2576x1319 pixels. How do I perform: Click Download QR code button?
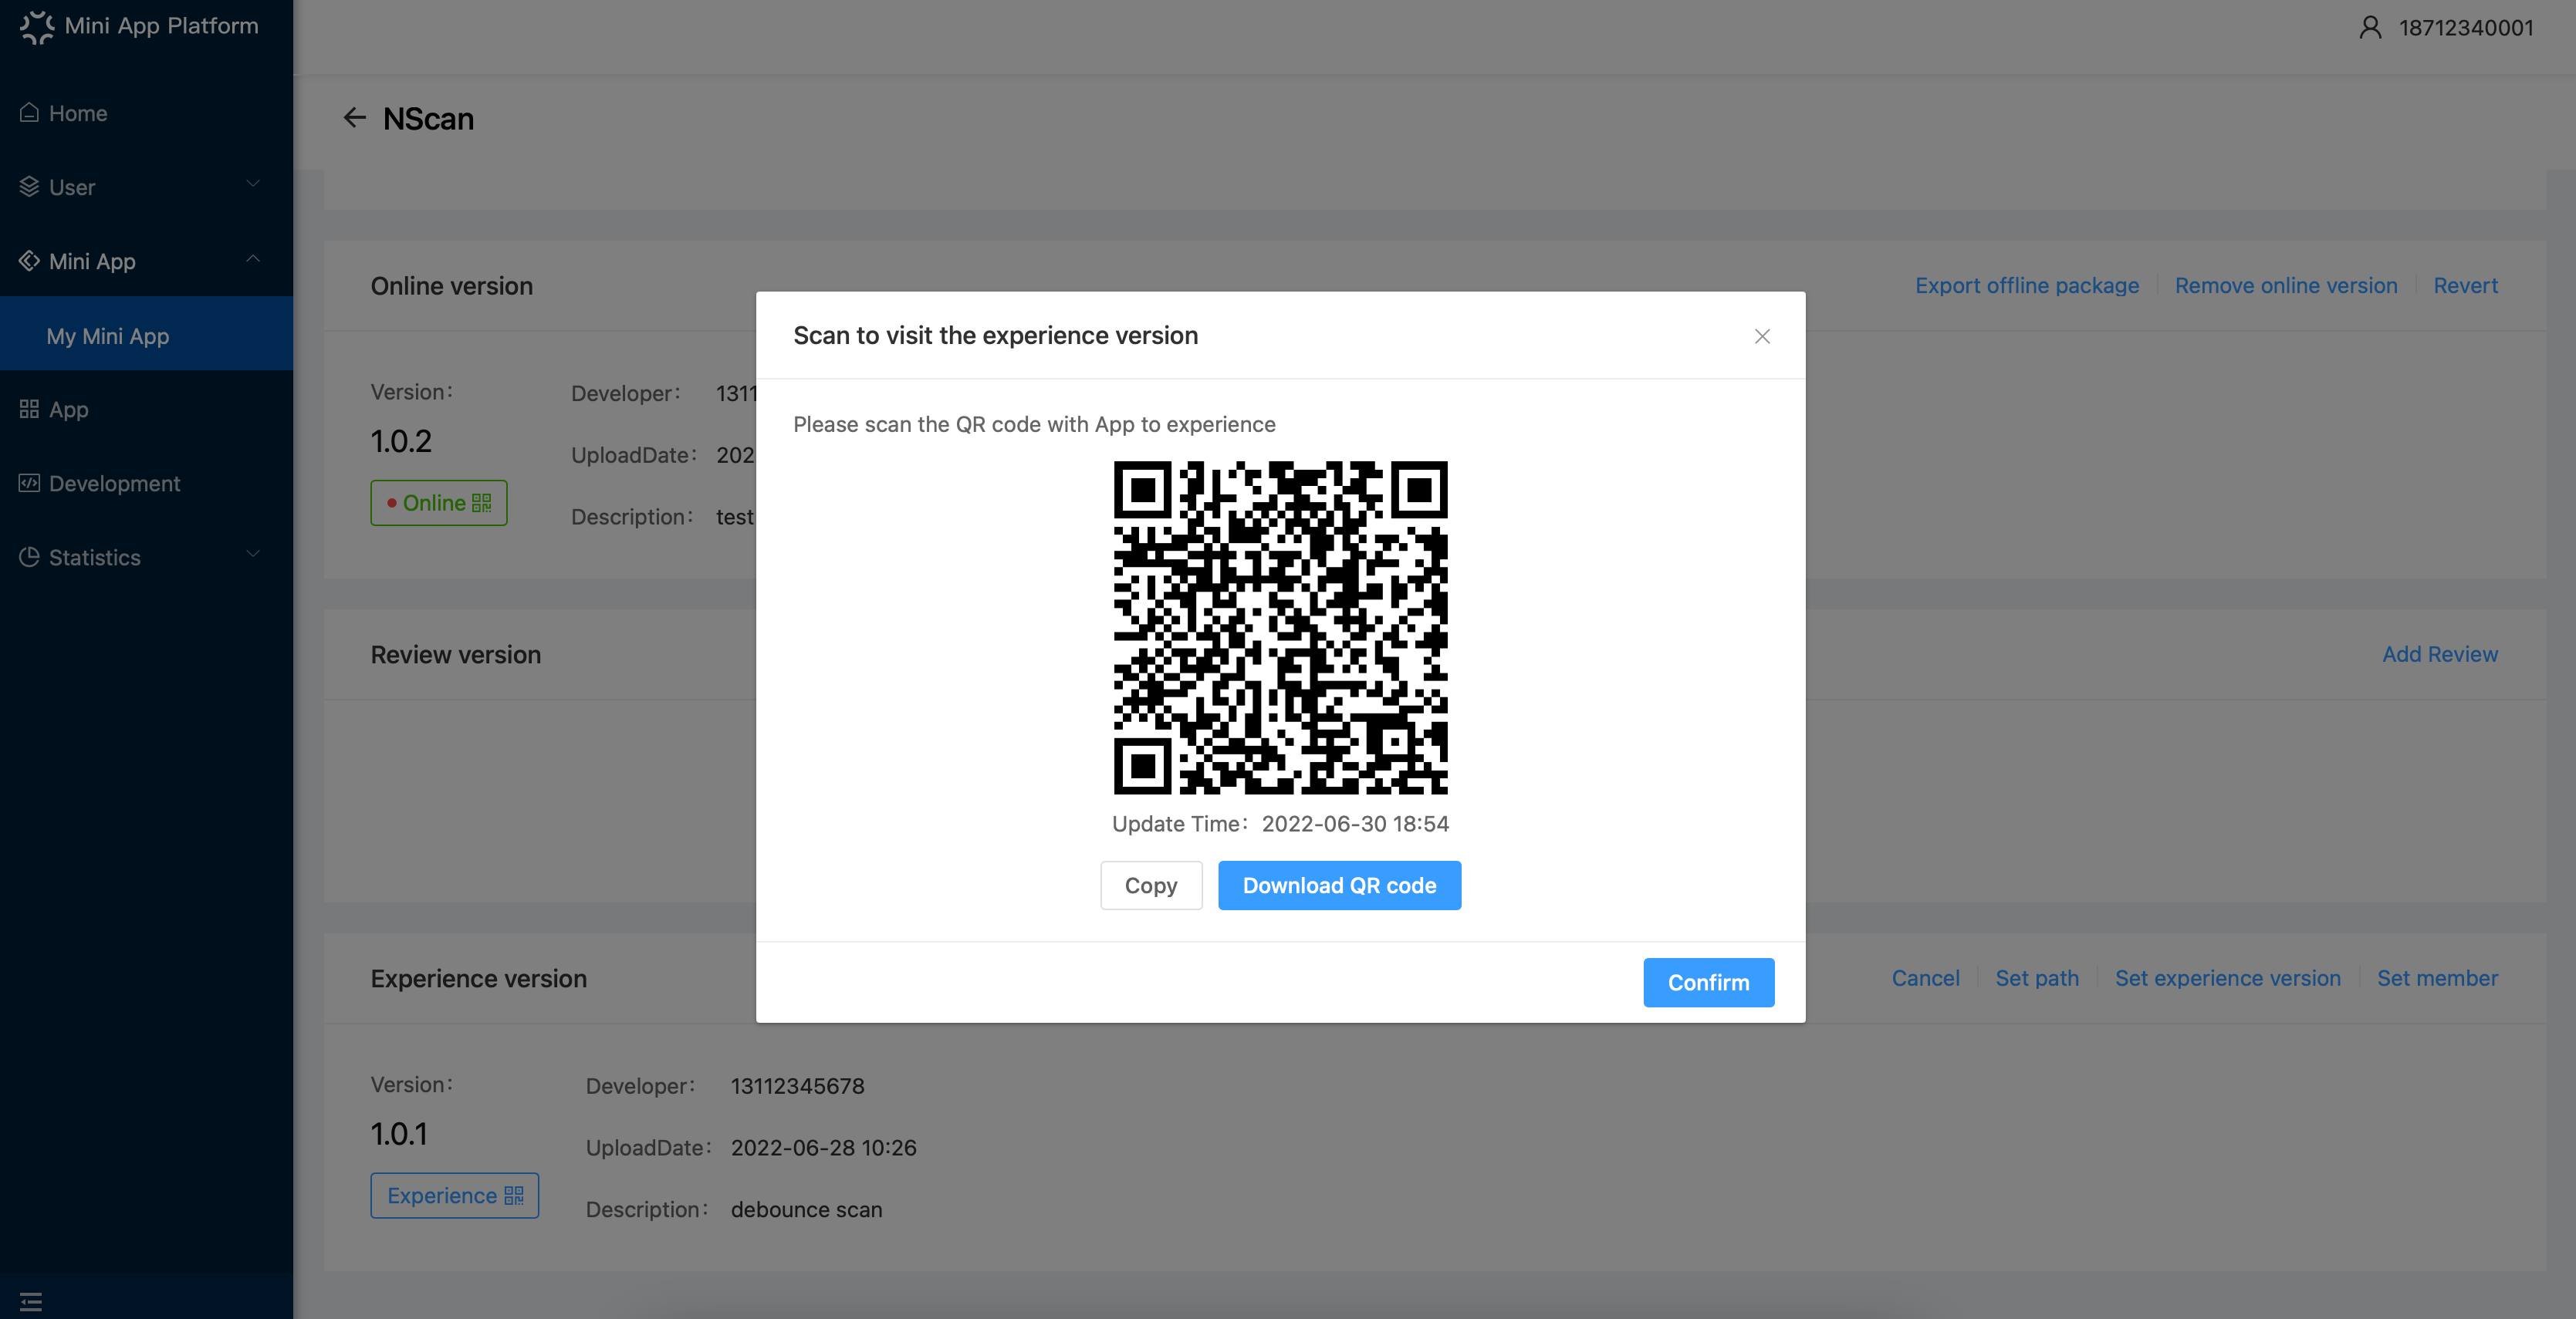pyautogui.click(x=1339, y=886)
